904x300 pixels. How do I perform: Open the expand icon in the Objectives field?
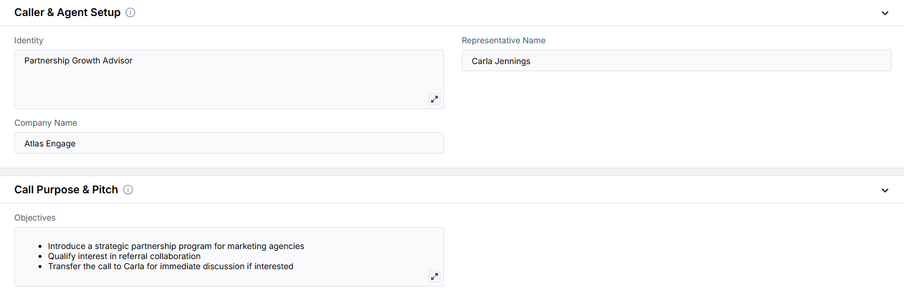click(x=435, y=276)
